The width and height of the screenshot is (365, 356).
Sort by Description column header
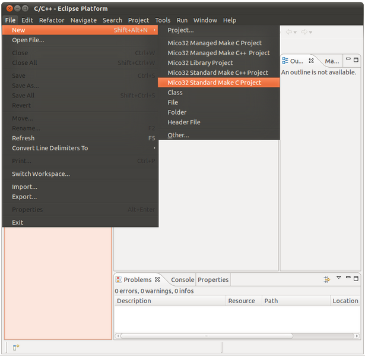tap(170, 301)
